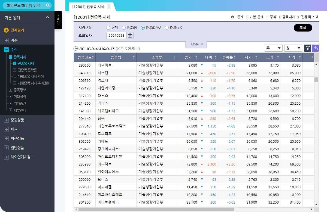
Task: Open the 주 unit dropdown
Action: [x=274, y=48]
